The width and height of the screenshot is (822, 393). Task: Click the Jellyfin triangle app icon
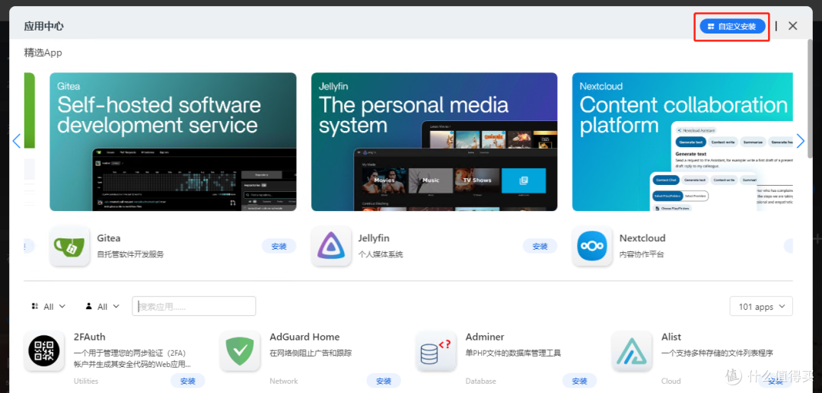pyautogui.click(x=331, y=246)
